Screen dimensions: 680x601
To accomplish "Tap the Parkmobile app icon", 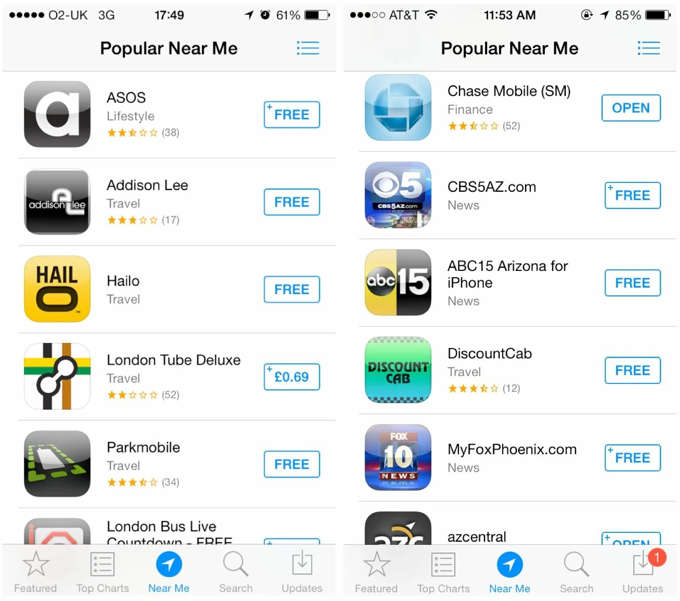I will (x=57, y=464).
